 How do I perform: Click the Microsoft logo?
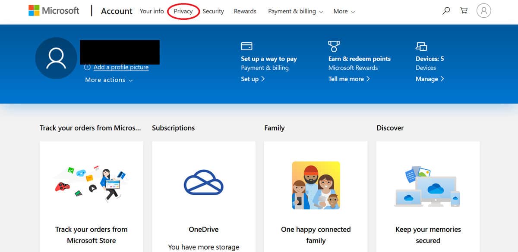pos(54,11)
